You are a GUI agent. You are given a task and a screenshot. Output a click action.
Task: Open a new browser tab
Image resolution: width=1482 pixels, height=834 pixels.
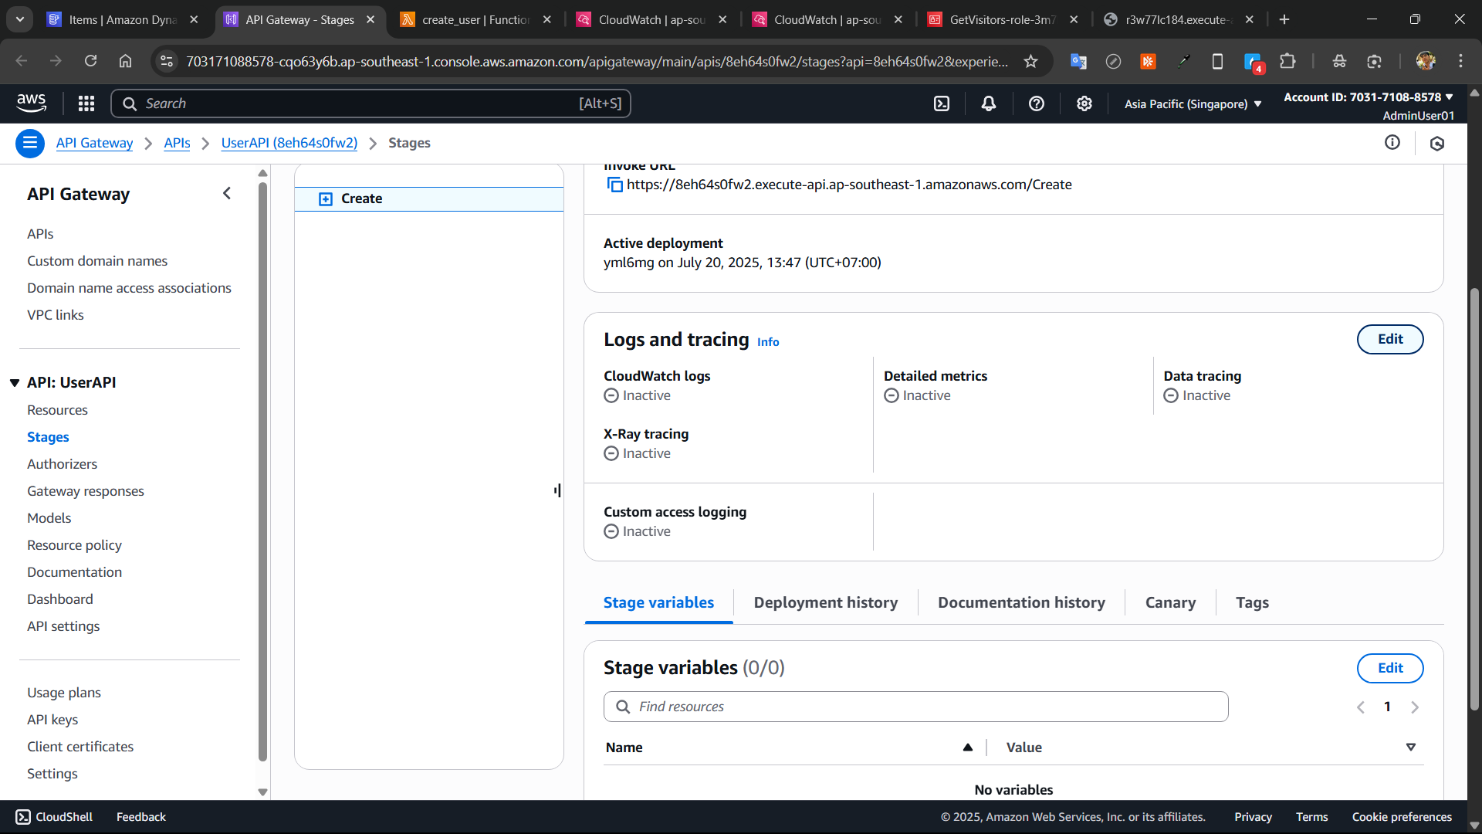[x=1284, y=19]
